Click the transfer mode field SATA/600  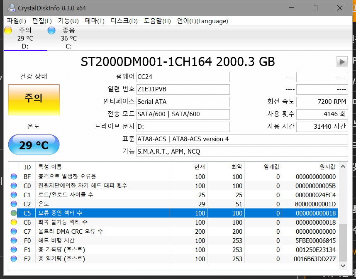tap(183, 114)
